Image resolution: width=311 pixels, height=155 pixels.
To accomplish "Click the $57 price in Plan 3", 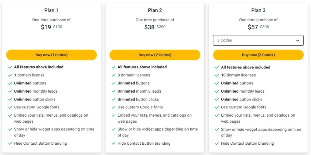I will (253, 27).
